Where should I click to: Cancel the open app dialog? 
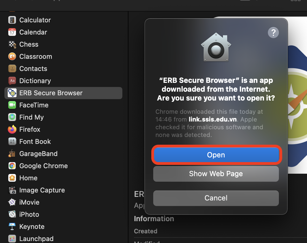[x=216, y=198]
